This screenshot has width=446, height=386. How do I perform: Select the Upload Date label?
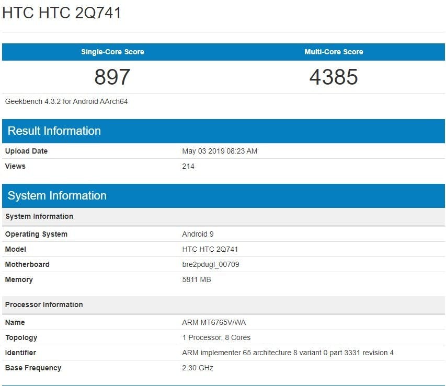(27, 151)
